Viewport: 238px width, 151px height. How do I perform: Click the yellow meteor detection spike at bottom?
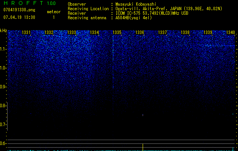(x=143, y=147)
